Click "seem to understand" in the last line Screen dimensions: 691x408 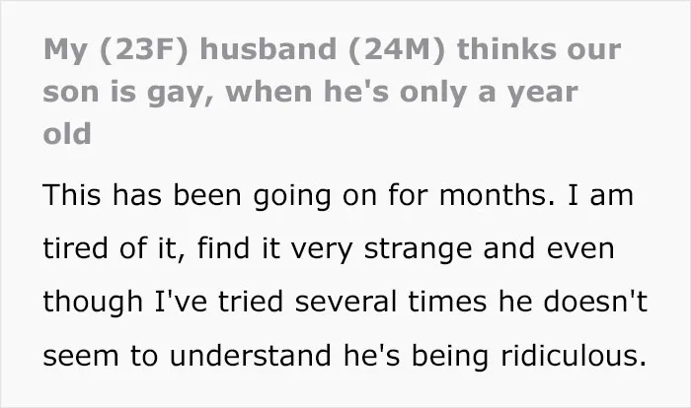coord(187,356)
